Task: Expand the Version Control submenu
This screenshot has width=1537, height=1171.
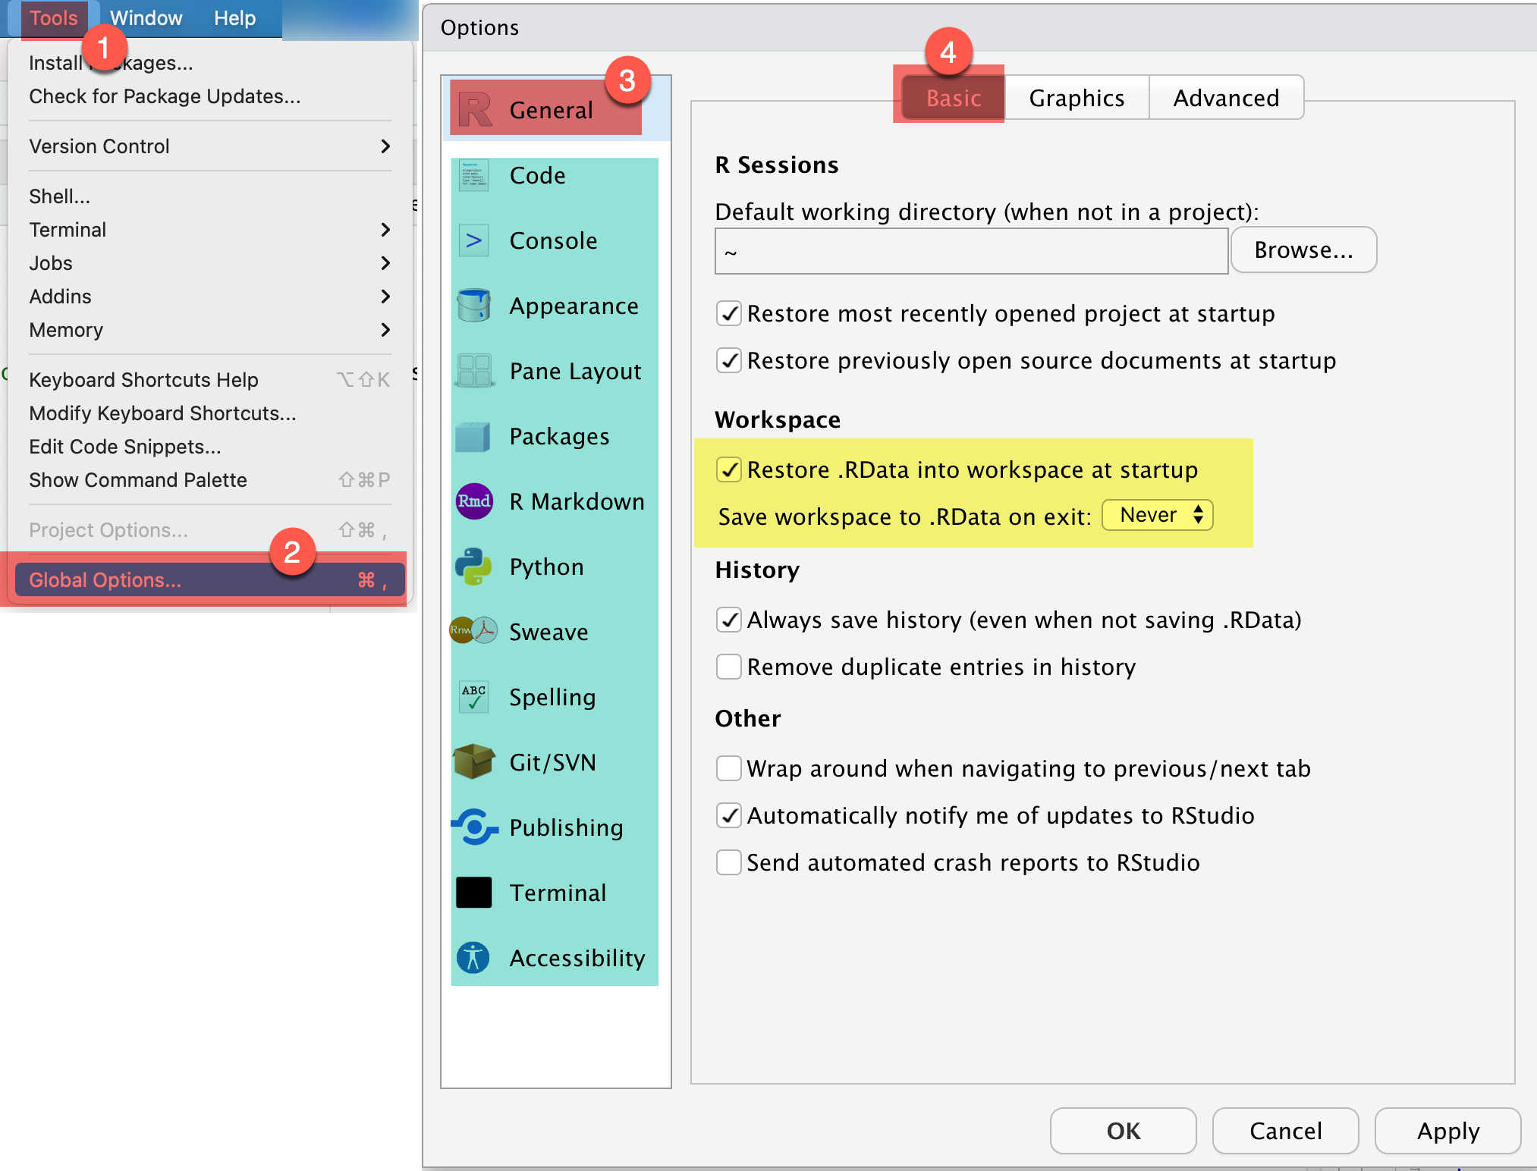Action: 210,146
